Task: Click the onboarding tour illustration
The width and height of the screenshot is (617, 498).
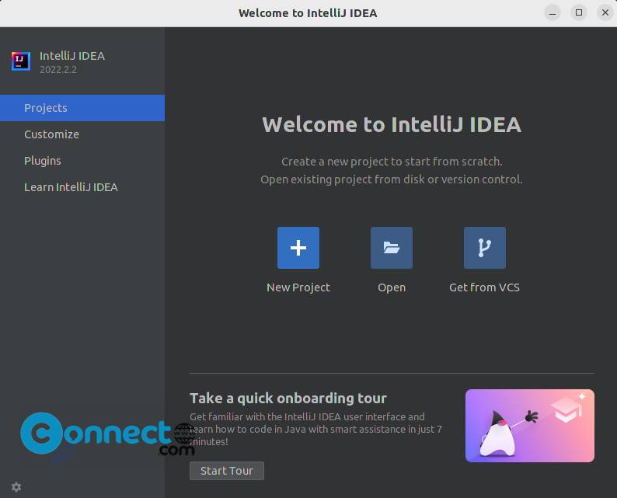Action: 530,426
